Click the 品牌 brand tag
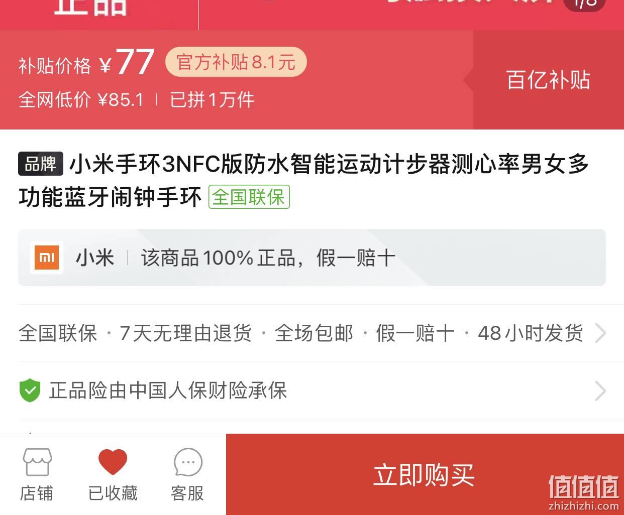The width and height of the screenshot is (624, 515). [x=41, y=164]
